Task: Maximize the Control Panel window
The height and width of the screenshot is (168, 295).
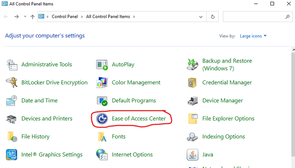Action: tap(272, 4)
